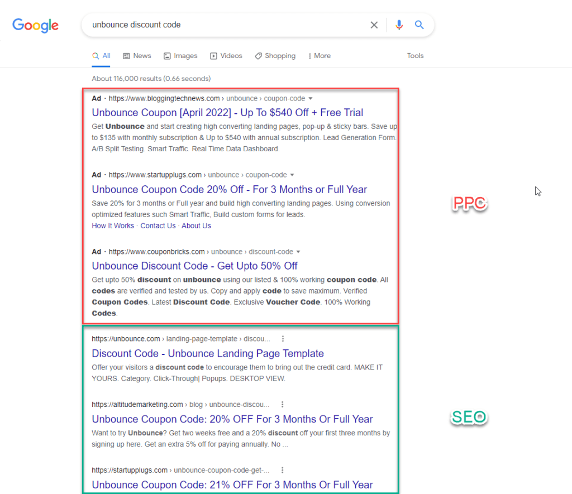
Task: Expand couponbricks.com ad info arrow
Action: [x=298, y=252]
